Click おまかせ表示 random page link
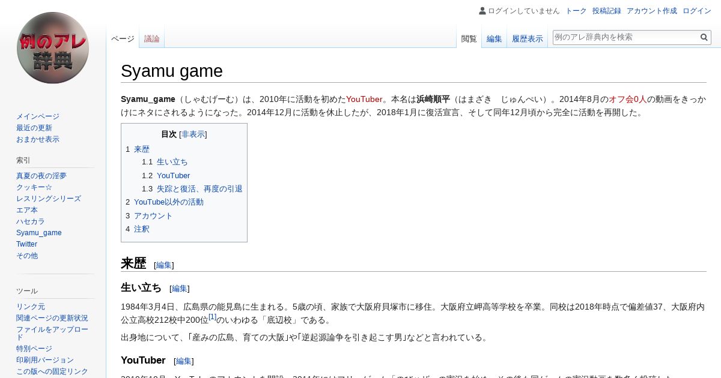 pos(38,139)
